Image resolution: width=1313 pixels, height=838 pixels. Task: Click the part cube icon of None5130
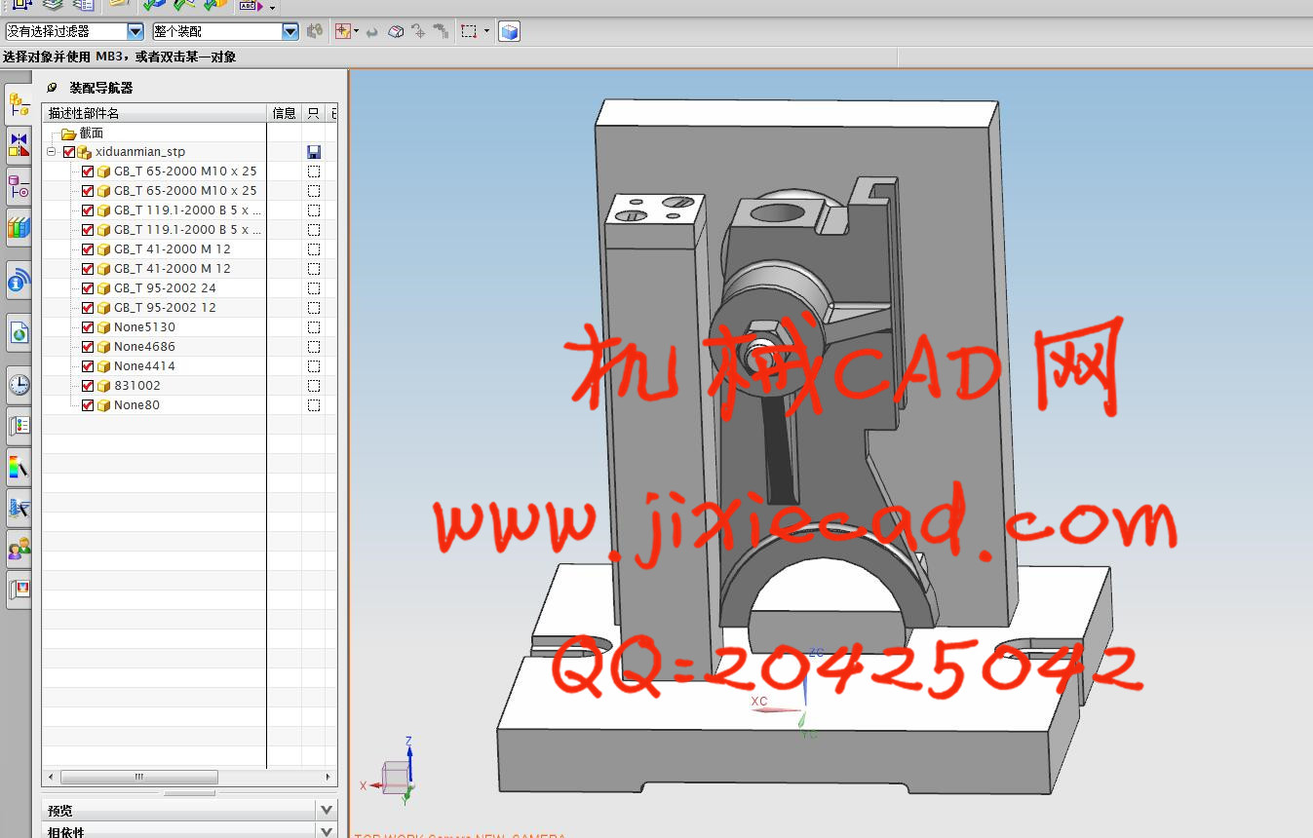103,327
